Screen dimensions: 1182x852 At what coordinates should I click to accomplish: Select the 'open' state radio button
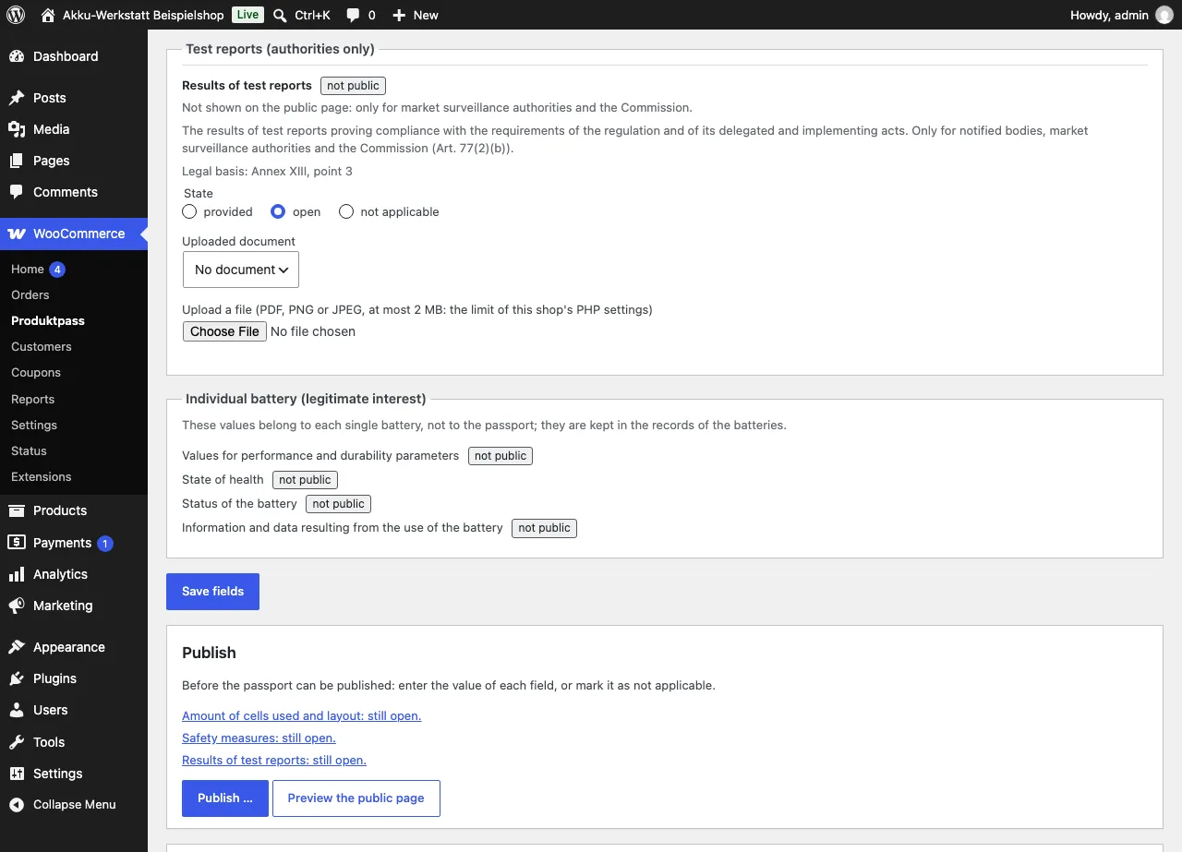278,211
